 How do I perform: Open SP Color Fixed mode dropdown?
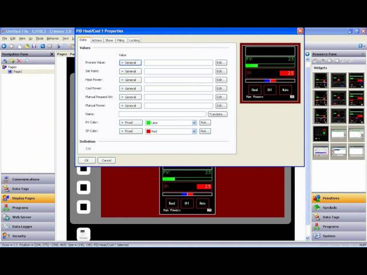pyautogui.click(x=130, y=131)
